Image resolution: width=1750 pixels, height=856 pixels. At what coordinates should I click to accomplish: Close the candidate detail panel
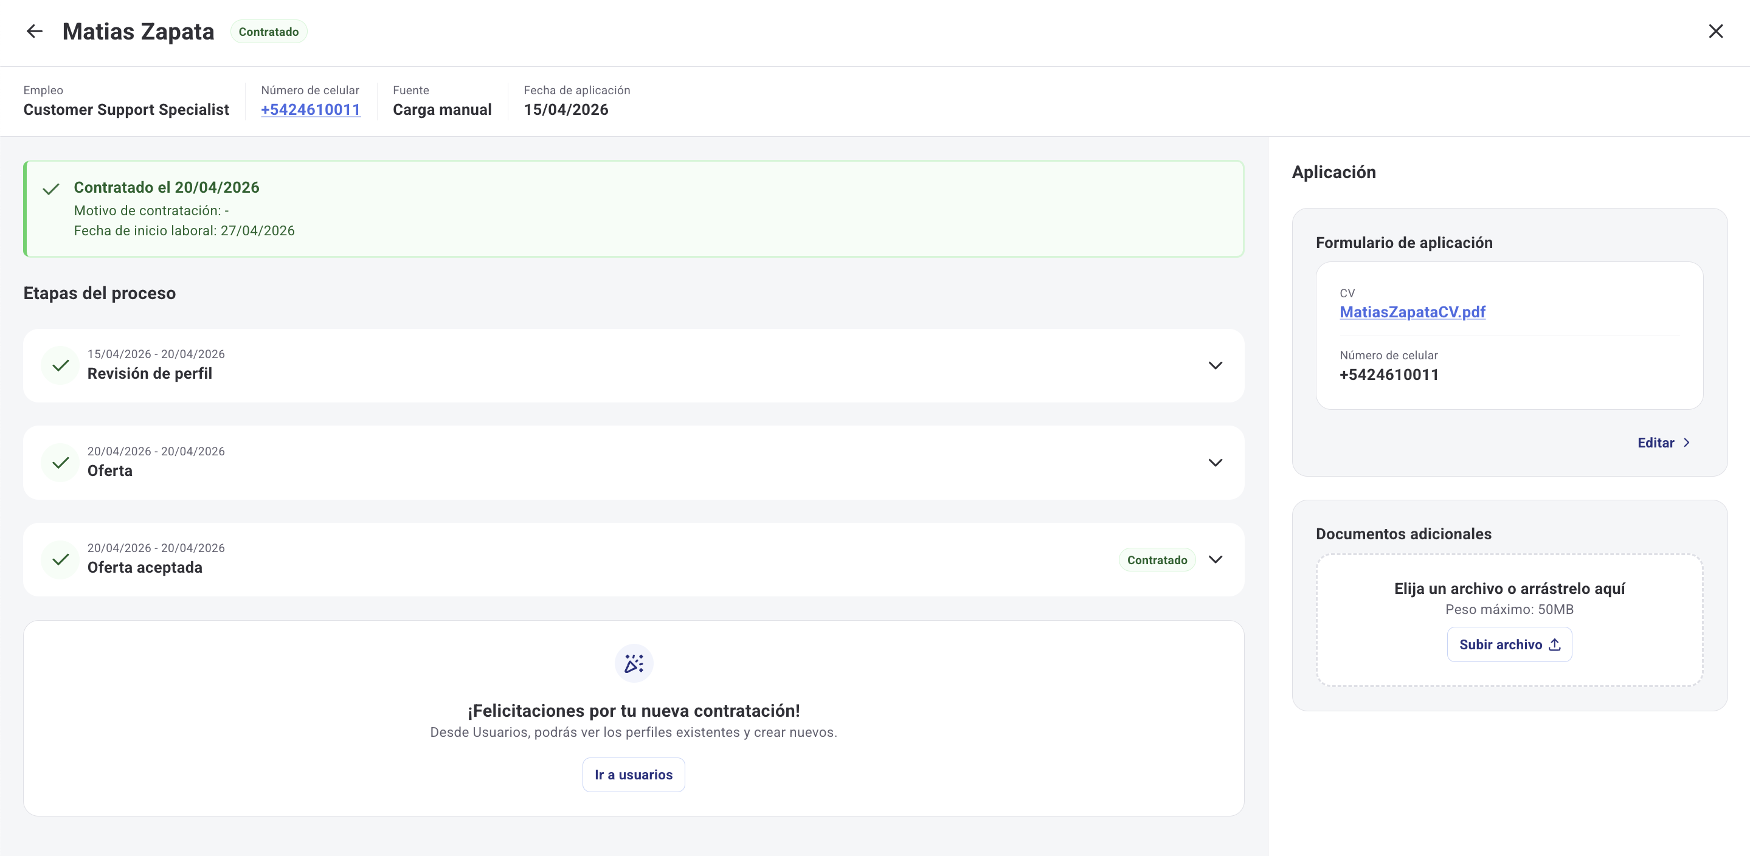(x=1715, y=31)
